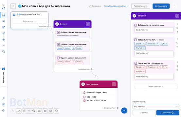Screen dimensions: 181x117
Task: Open the top-right three-dots menu
Action: (x=175, y=6)
